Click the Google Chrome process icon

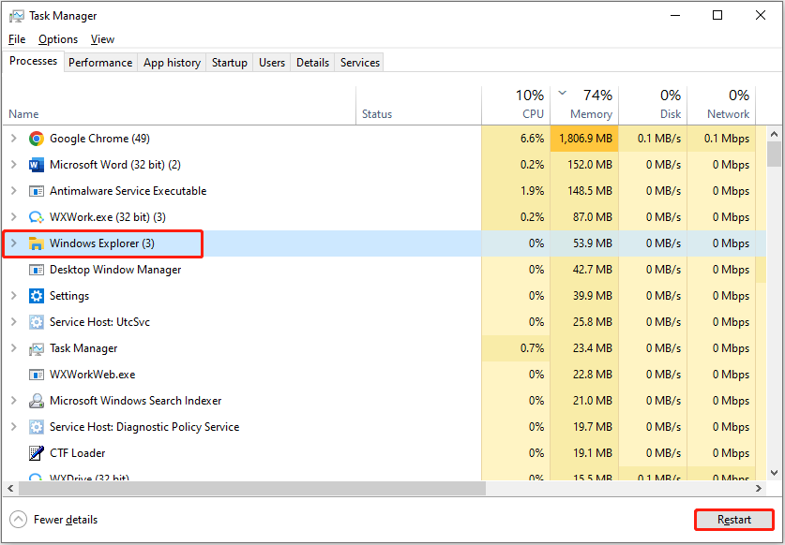point(37,139)
